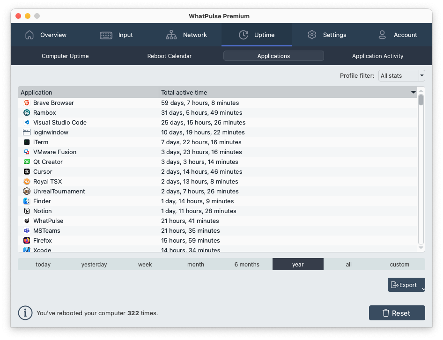Click the Reset button label
This screenshot has width=443, height=340.
click(x=401, y=313)
